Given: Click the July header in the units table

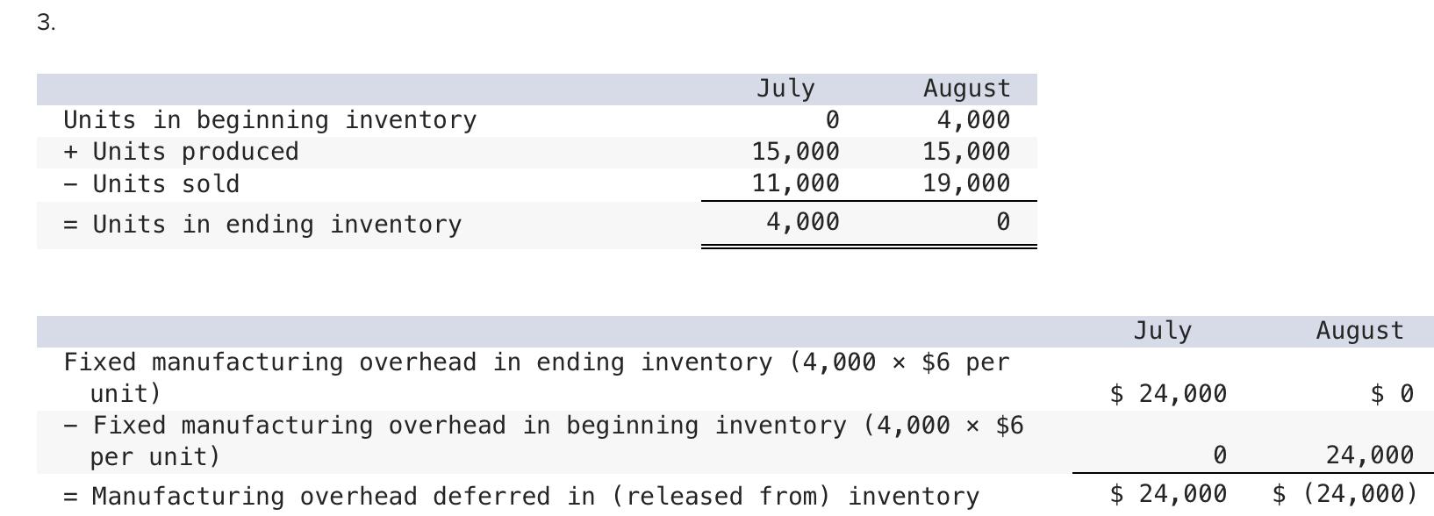Looking at the screenshot, I should tap(785, 89).
